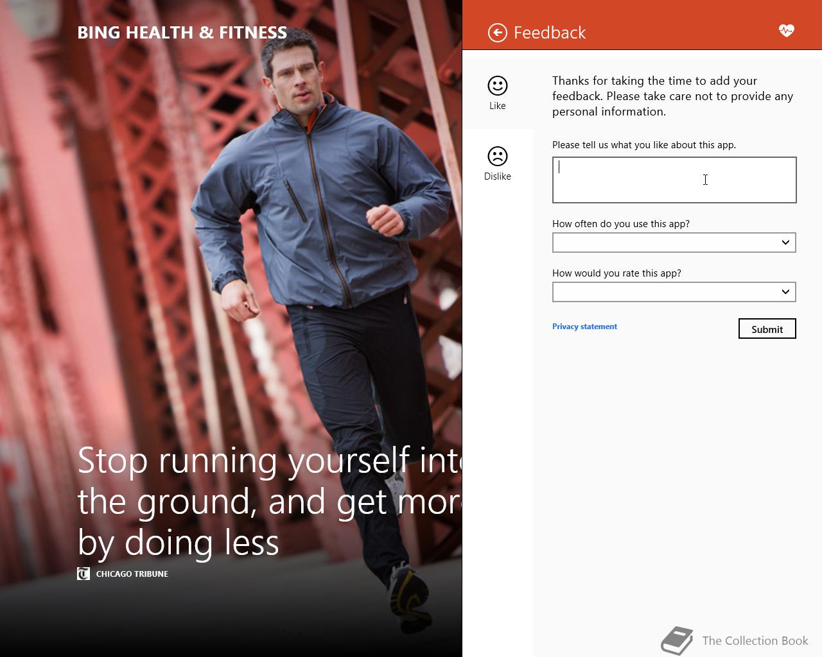Click 'Please tell us what you like' label
Image resolution: width=822 pixels, height=657 pixels.
644,145
